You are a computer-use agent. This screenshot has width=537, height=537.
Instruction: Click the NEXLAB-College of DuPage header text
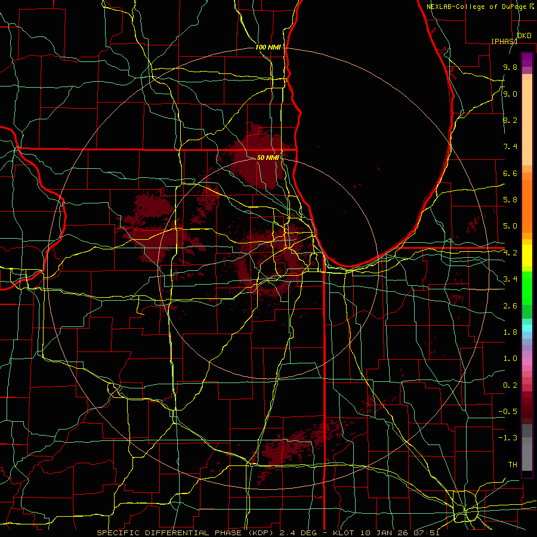[x=477, y=7]
